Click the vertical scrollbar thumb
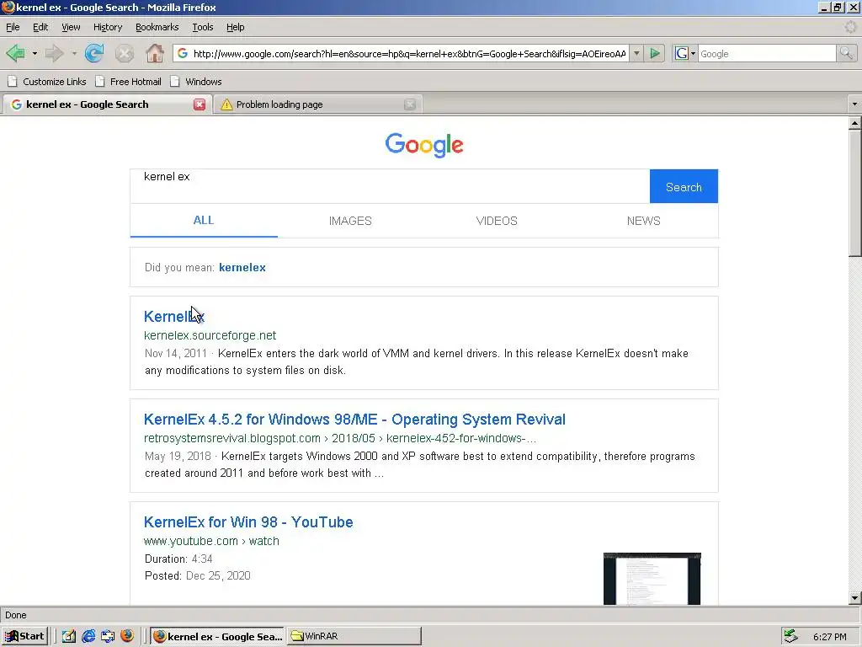 coord(855,193)
